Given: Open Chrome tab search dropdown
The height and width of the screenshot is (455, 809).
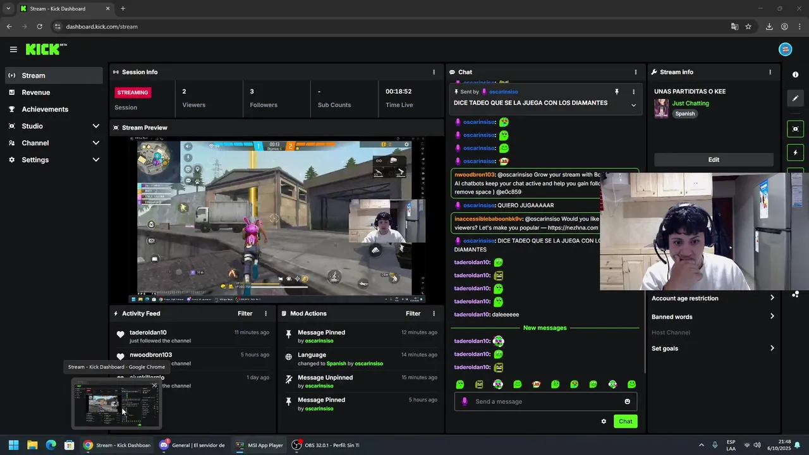Looking at the screenshot, I should [8, 9].
